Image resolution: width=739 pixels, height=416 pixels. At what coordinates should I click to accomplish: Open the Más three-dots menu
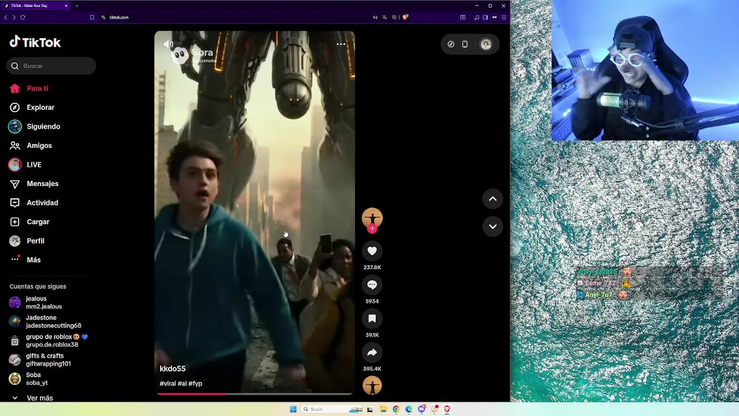coord(15,259)
